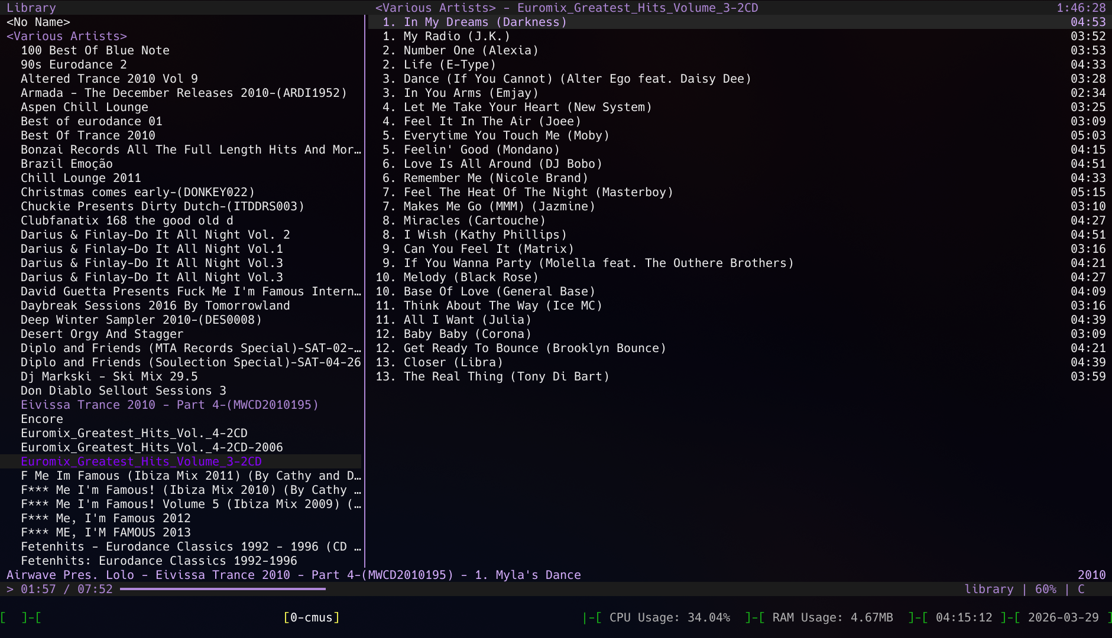Select the "<No Name>" artist entry
Viewport: 1112px width, 638px height.
tap(37, 22)
